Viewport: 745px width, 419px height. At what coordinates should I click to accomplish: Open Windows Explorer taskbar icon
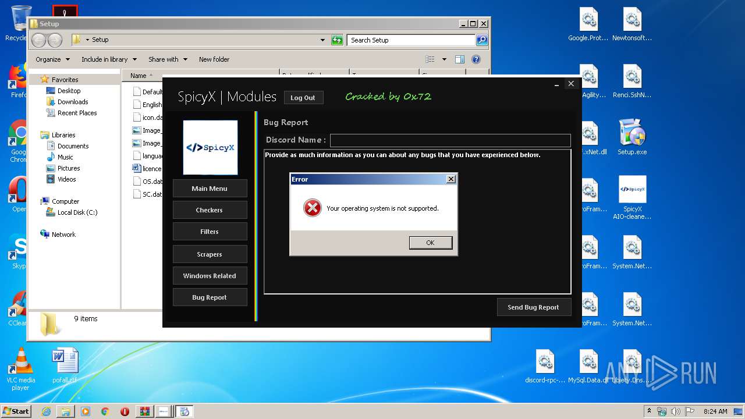tap(66, 411)
